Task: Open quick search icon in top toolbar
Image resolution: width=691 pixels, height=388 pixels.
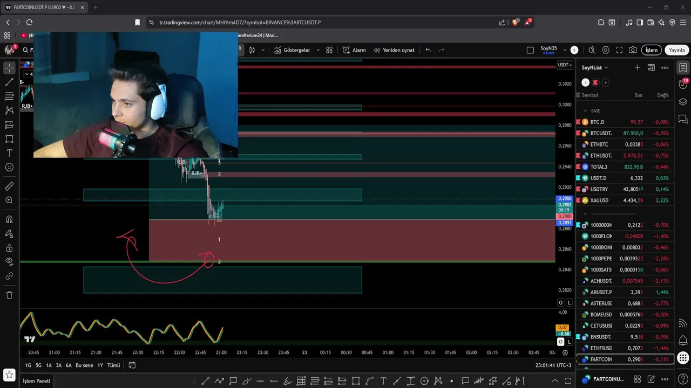Action: tap(592, 50)
